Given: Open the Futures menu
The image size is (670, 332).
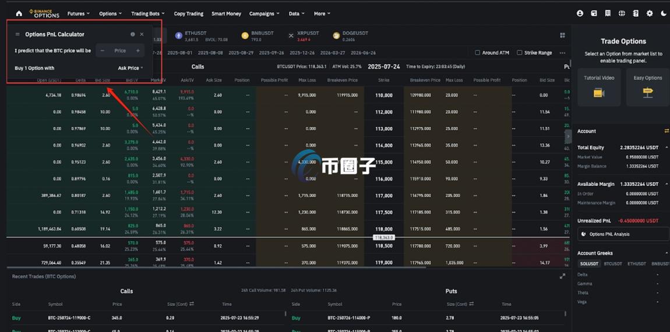Looking at the screenshot, I should tap(79, 13).
